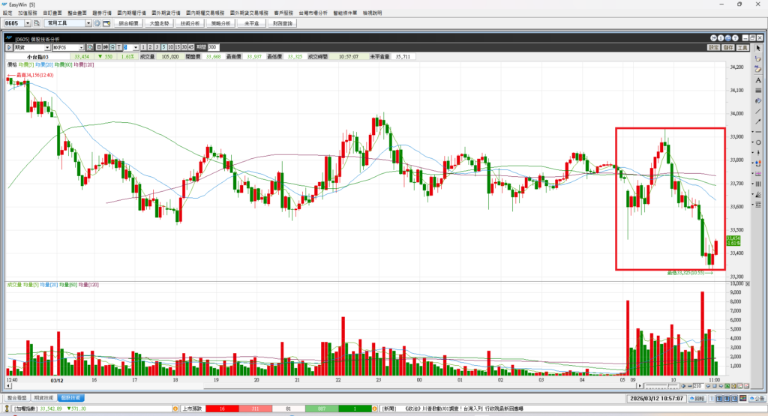Image resolution: width=768 pixels, height=416 pixels.
Task: Click the 未平倉 button
Action: 250,24
